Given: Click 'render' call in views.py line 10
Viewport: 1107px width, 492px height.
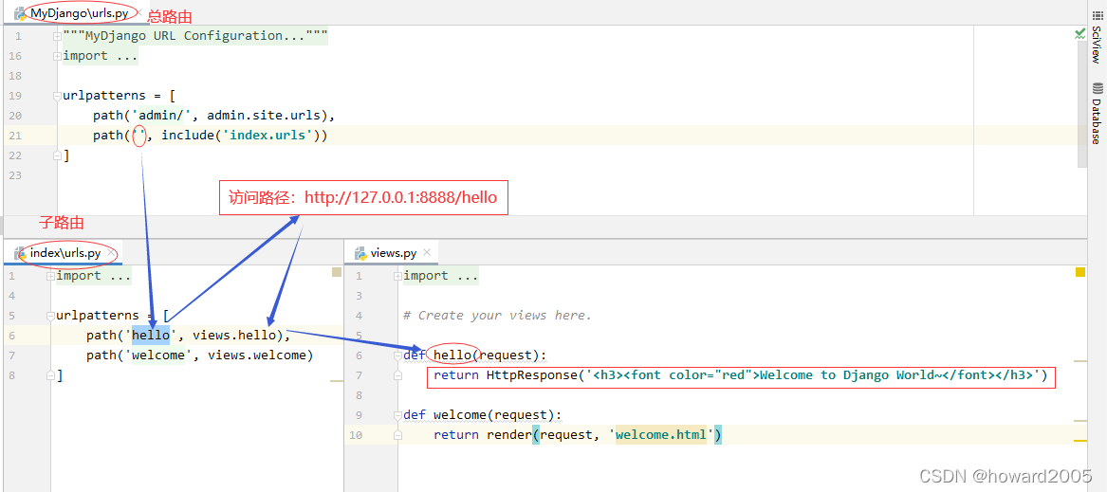Looking at the screenshot, I should pos(508,435).
